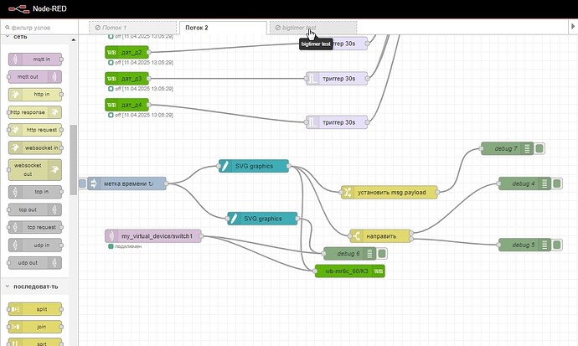Viewport: 578px width, 346px height.
Task: Select the debug 6 node body
Action: [x=350, y=254]
